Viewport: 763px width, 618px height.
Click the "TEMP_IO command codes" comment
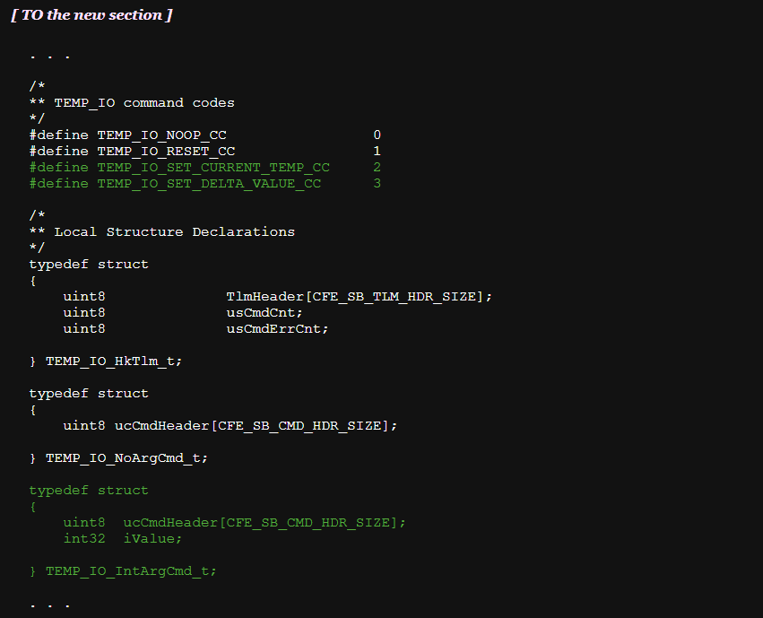pyautogui.click(x=143, y=103)
